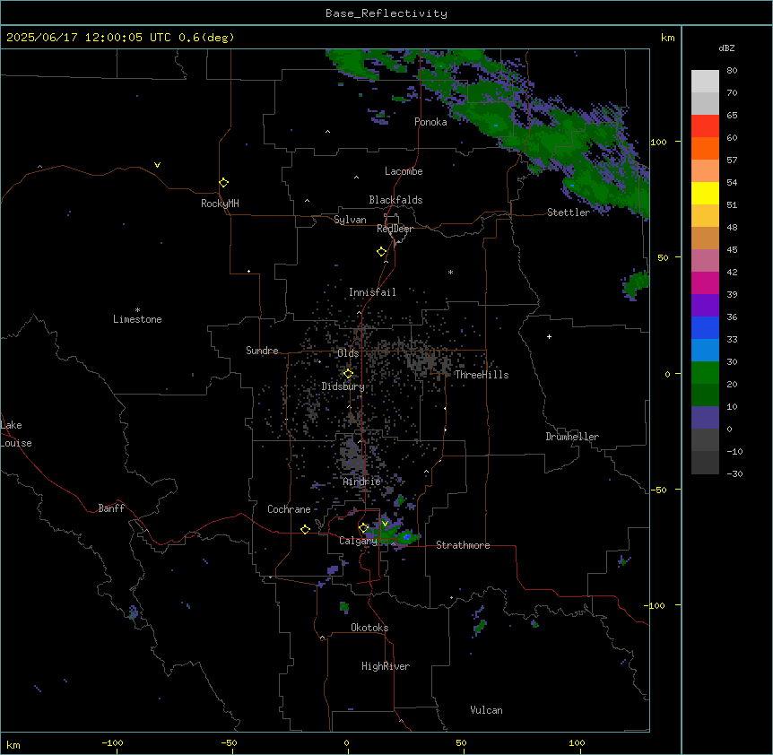Click the dBZ legend heading
The height and width of the screenshot is (755, 773).
point(726,48)
